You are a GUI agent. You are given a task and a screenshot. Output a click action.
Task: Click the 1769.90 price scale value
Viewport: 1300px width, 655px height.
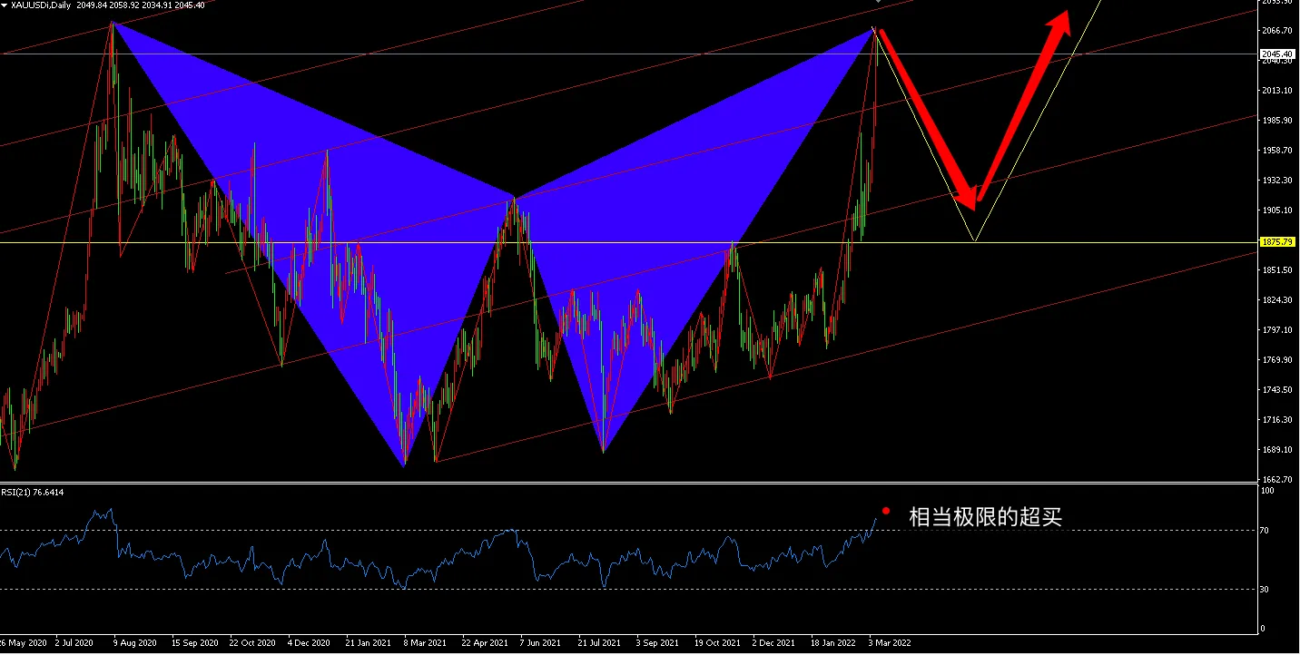[1276, 360]
